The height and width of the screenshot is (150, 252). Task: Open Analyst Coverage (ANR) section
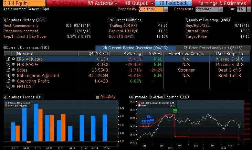(x=208, y=20)
